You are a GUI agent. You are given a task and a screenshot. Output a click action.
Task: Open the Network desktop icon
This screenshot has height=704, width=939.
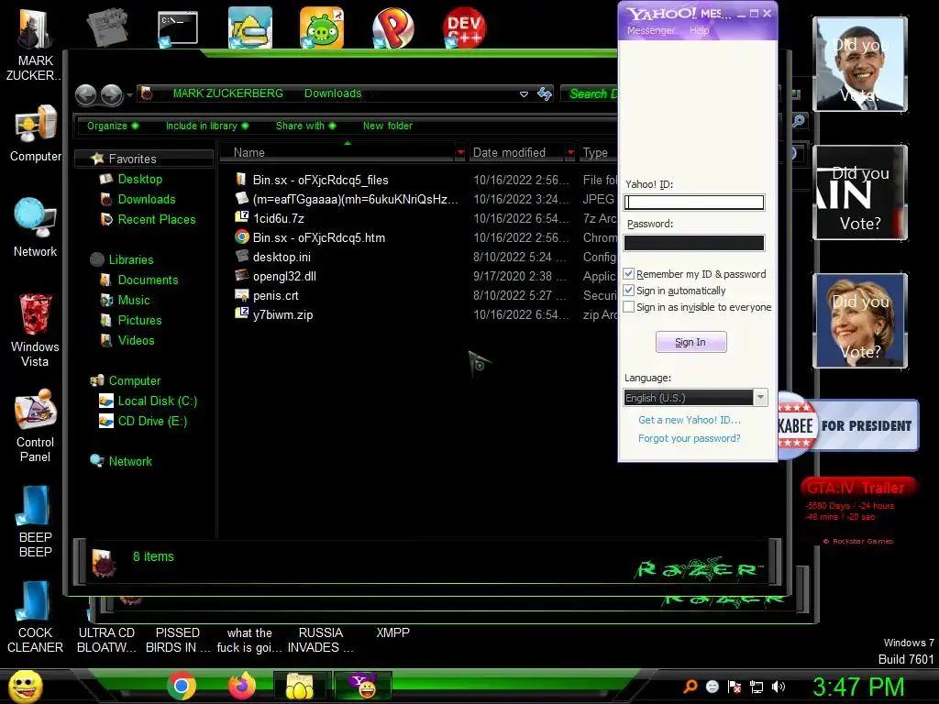(x=36, y=227)
